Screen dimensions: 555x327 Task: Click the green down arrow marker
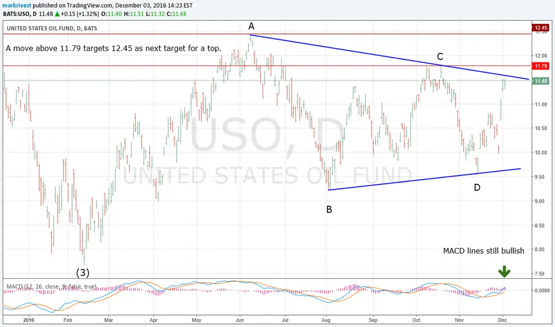pyautogui.click(x=504, y=272)
